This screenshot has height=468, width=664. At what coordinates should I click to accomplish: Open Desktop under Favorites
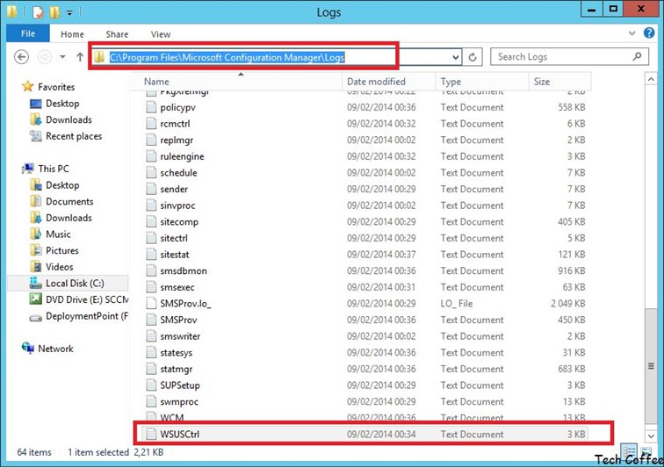(x=62, y=104)
